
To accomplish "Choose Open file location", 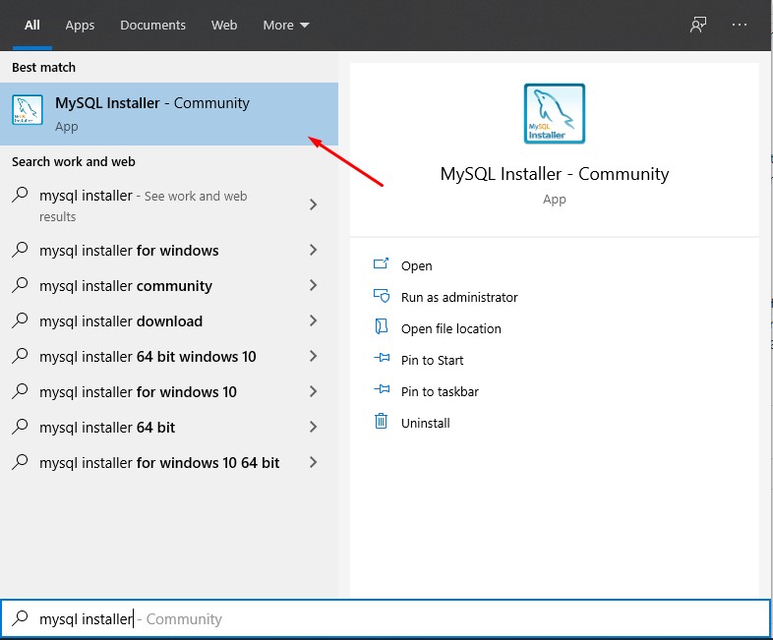I will click(x=451, y=328).
